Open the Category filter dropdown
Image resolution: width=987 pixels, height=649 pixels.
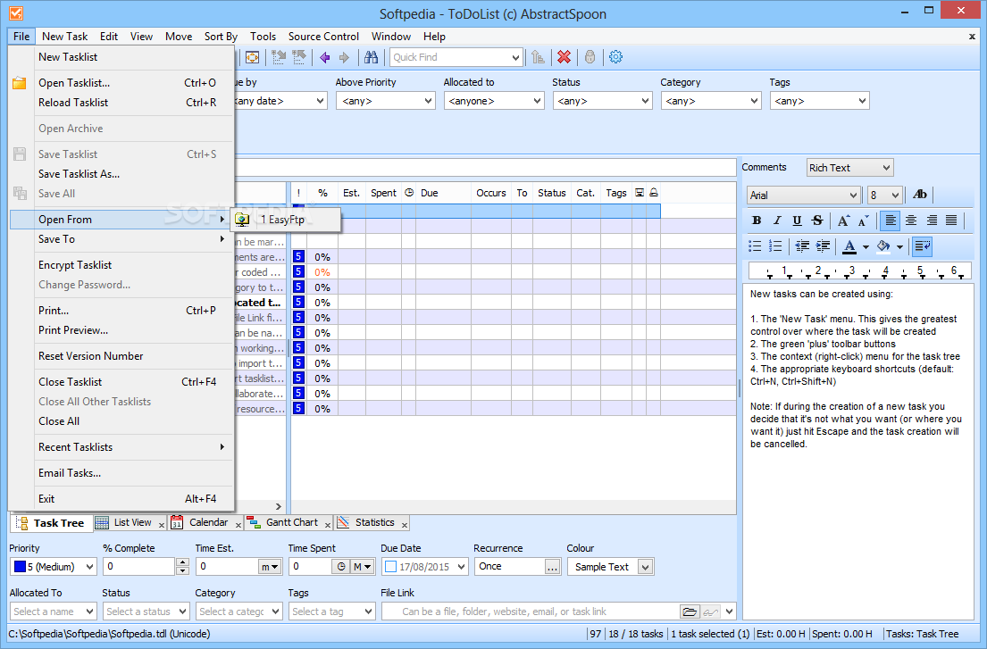(711, 101)
